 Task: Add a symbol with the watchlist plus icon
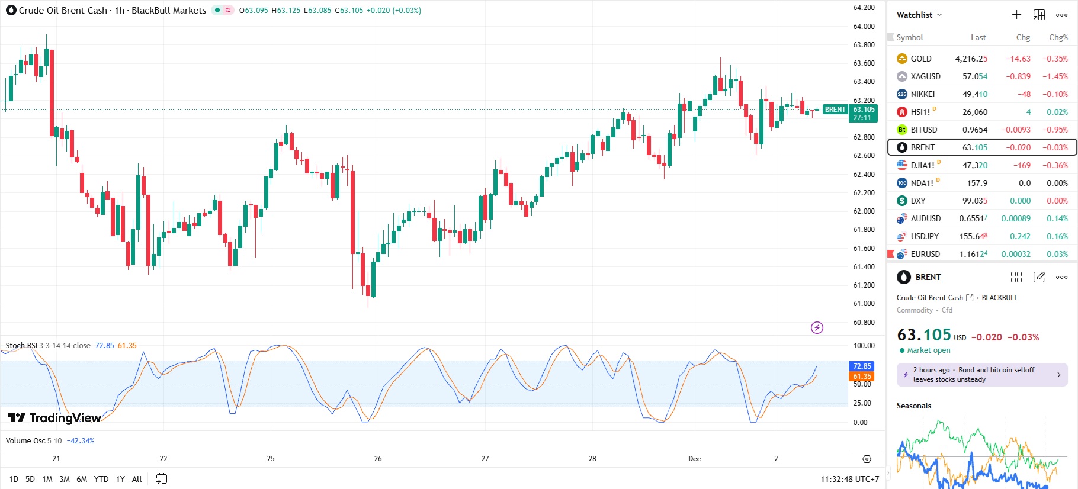pyautogui.click(x=1016, y=15)
